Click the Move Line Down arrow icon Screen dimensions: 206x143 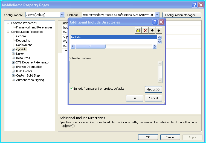click(x=152, y=30)
